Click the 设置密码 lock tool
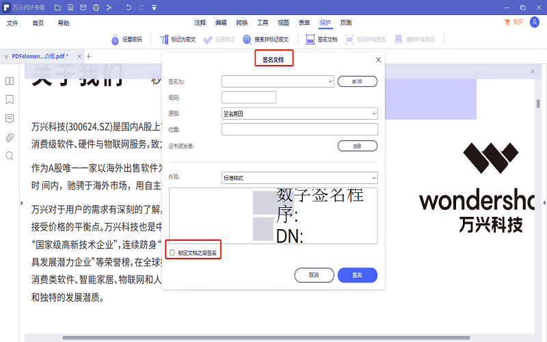This screenshot has width=547, height=342. tap(126, 40)
